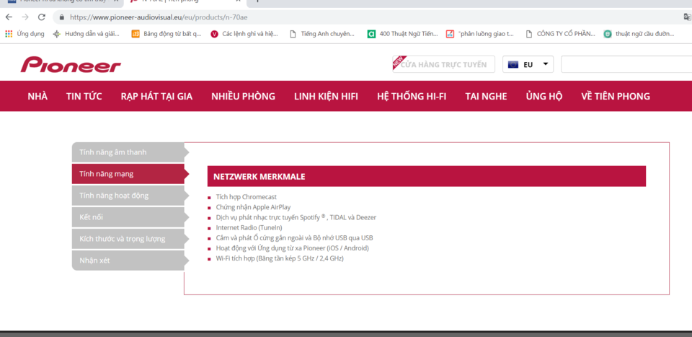Open the HỆ THỐNG HI-FI menu
This screenshot has width=692, height=337.
[412, 96]
